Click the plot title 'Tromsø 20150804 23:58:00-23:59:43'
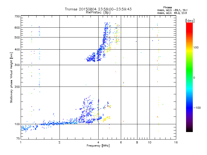207x155 pixels. point(98,9)
